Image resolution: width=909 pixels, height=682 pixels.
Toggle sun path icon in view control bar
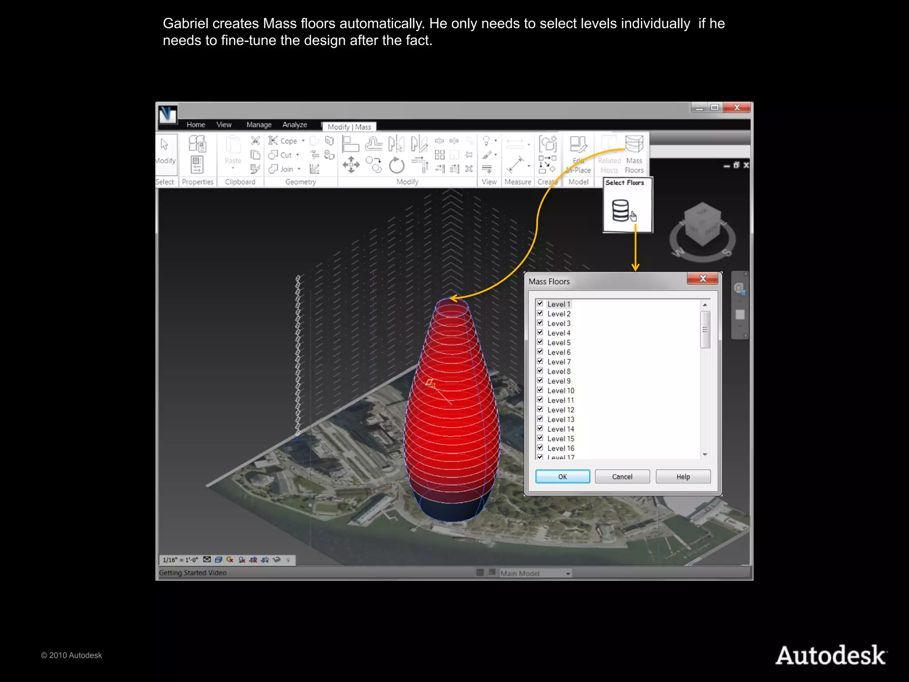click(x=229, y=560)
